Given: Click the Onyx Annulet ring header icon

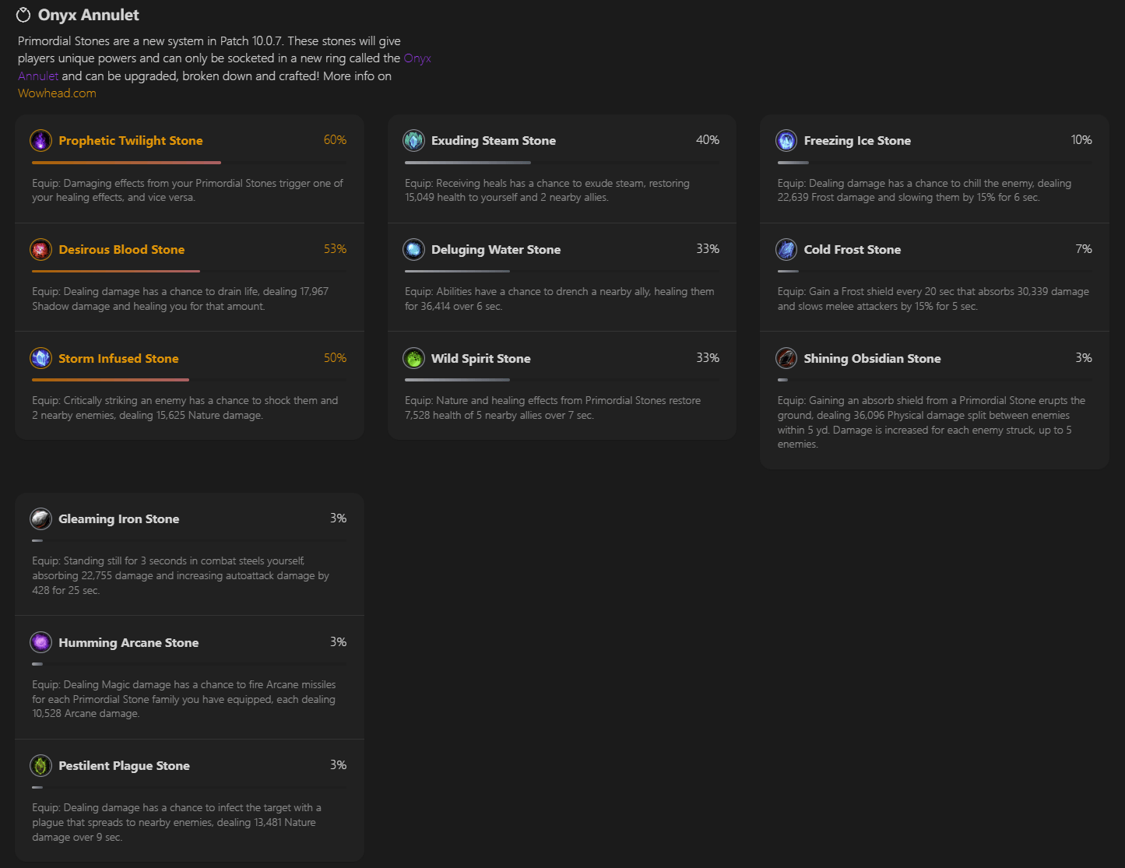Looking at the screenshot, I should click(x=23, y=15).
